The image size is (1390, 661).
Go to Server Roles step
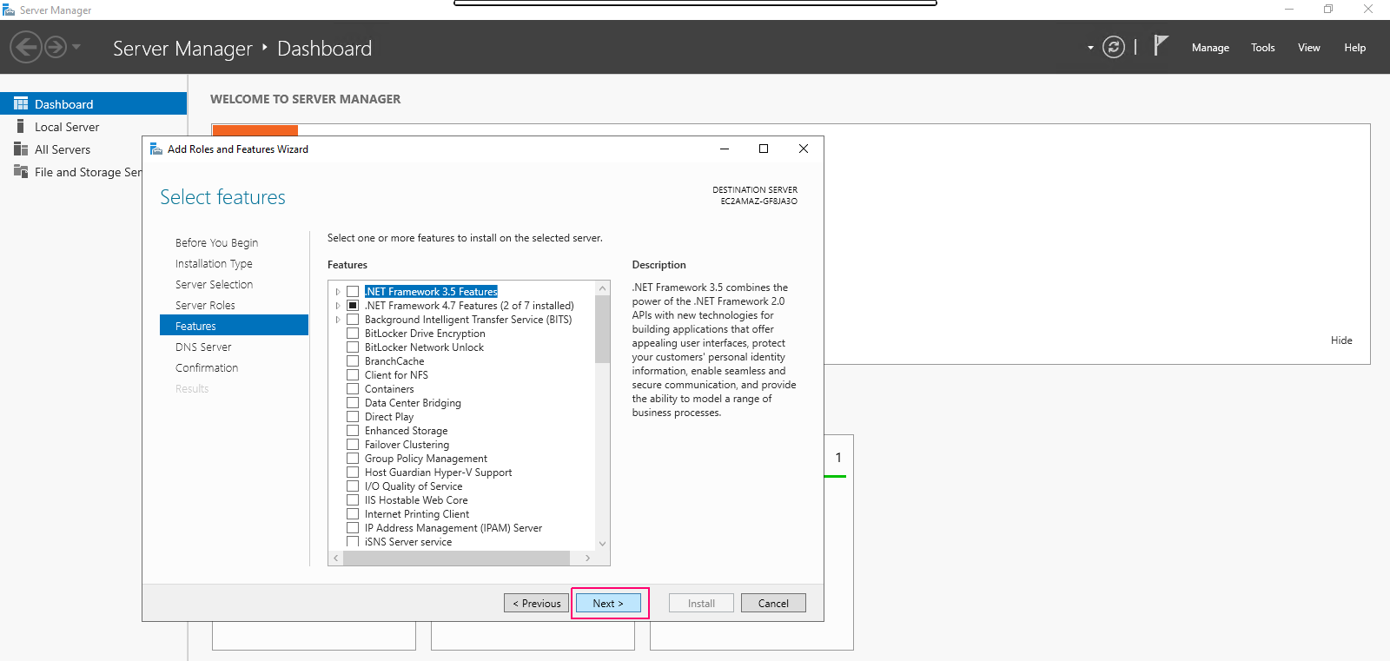(x=205, y=306)
